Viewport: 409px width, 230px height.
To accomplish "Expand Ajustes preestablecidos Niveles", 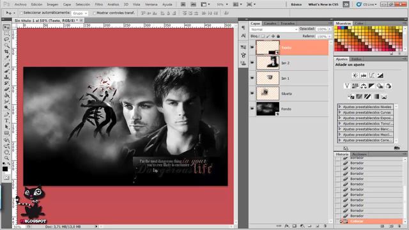I will [339, 107].
